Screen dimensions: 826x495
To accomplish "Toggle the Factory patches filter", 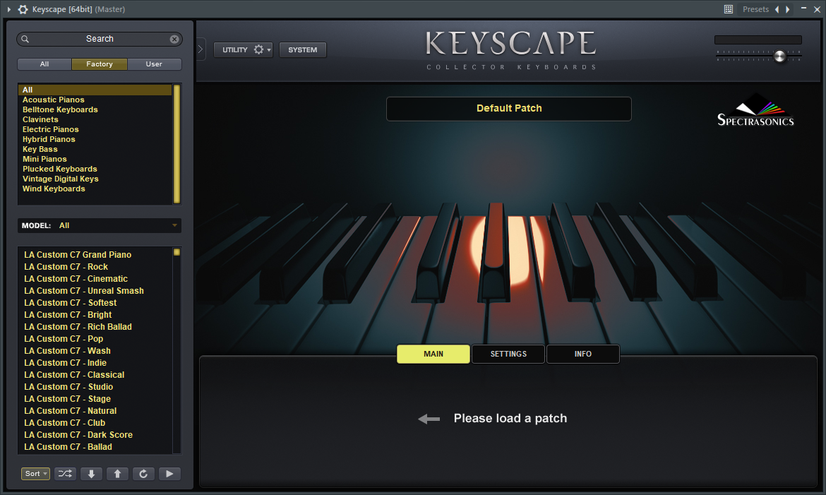I will tap(100, 64).
